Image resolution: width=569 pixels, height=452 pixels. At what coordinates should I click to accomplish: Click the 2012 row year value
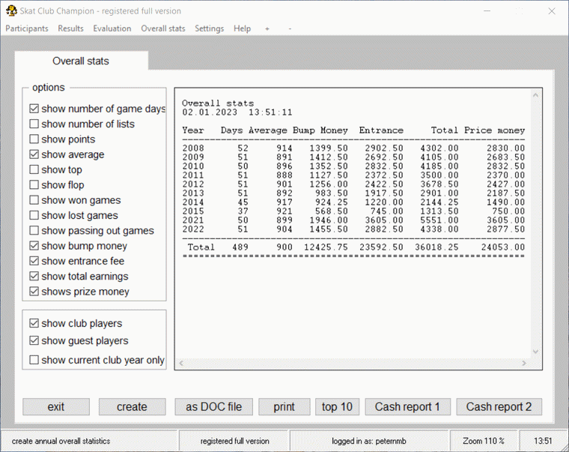click(x=193, y=184)
